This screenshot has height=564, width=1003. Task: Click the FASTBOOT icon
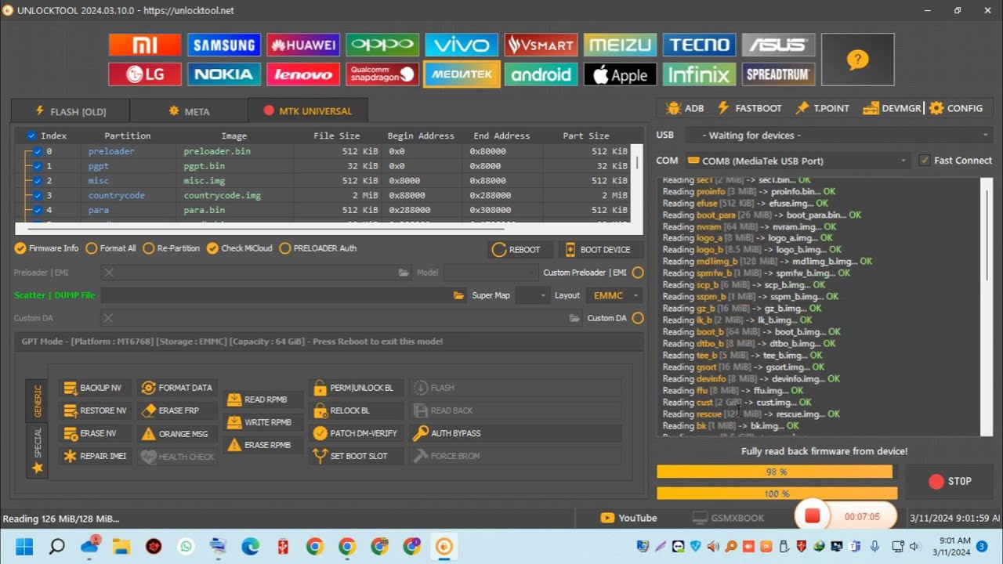click(750, 108)
